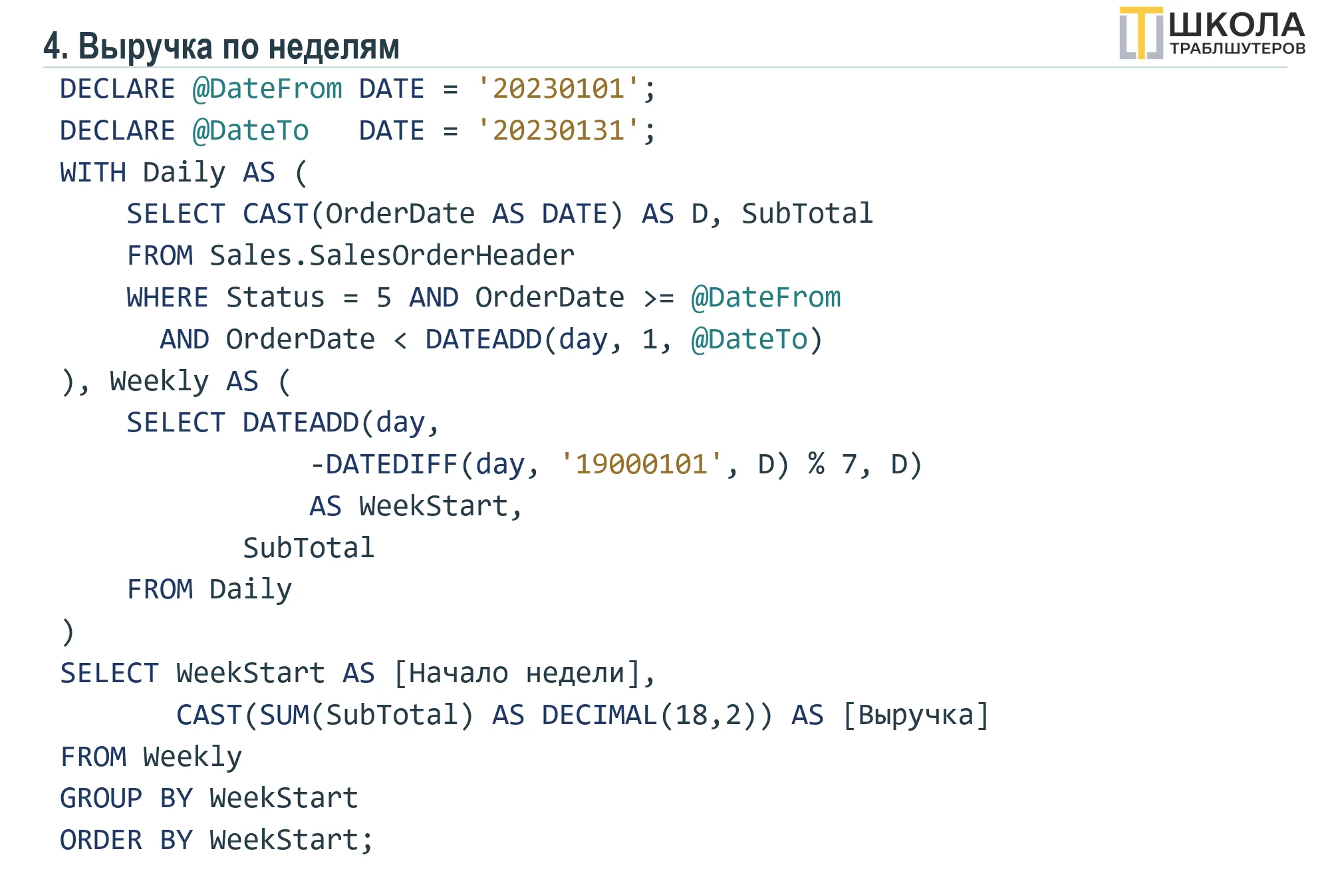Click '[Выручка]' column alias

click(916, 715)
